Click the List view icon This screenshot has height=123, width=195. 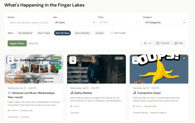coord(145,43)
